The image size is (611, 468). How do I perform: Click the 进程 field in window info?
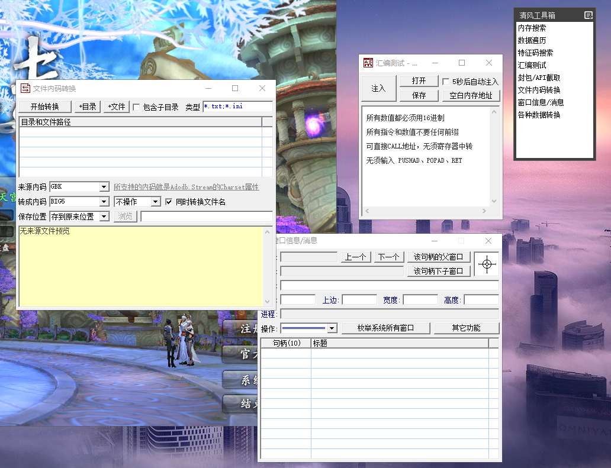[x=390, y=314]
